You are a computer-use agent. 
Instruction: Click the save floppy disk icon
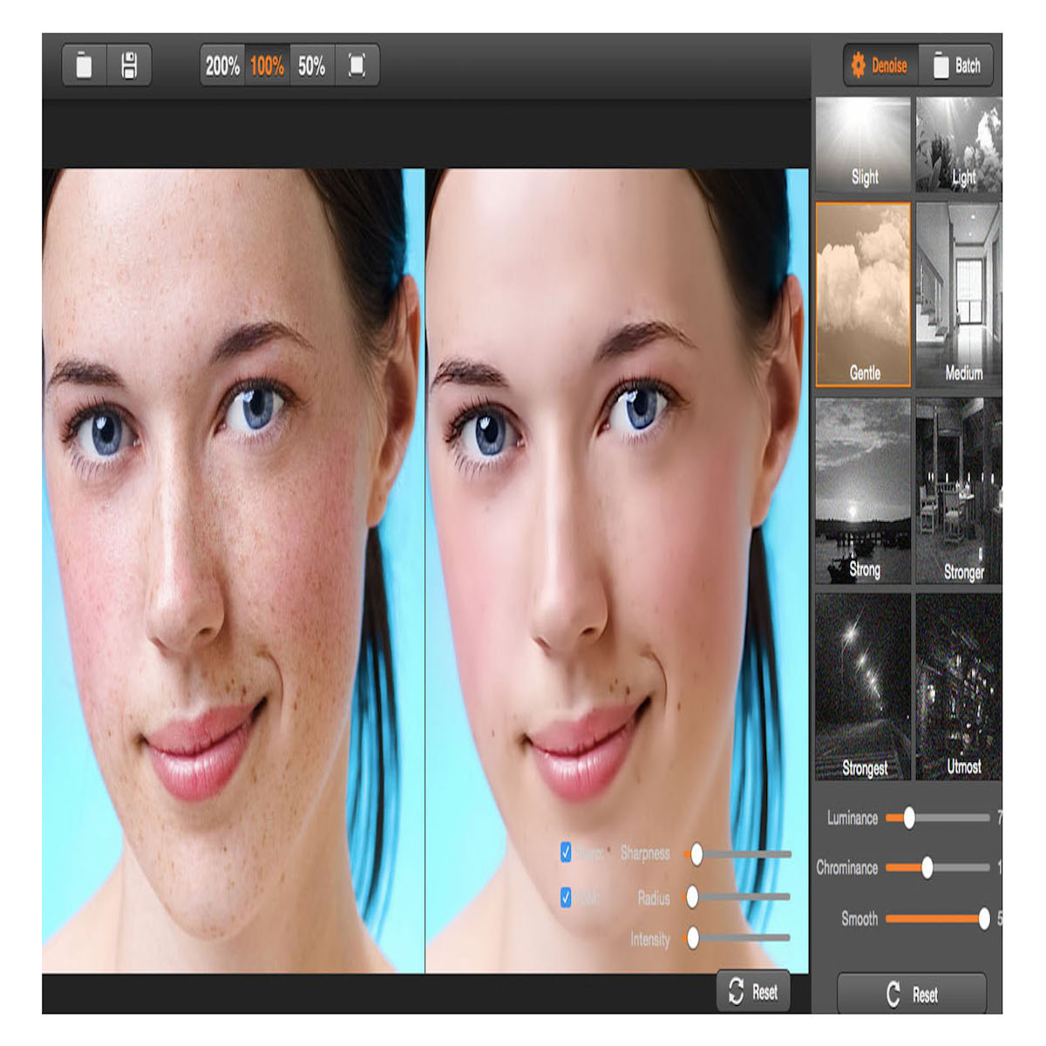(x=129, y=65)
